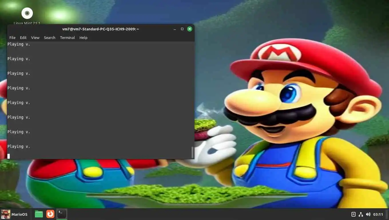Click the volume speaker tray icon

[368, 214]
